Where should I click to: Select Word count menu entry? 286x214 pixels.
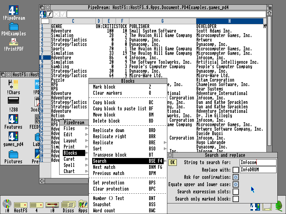pyautogui.click(x=128, y=211)
